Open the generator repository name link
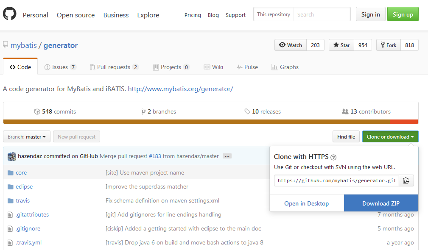The image size is (428, 250). (61, 45)
